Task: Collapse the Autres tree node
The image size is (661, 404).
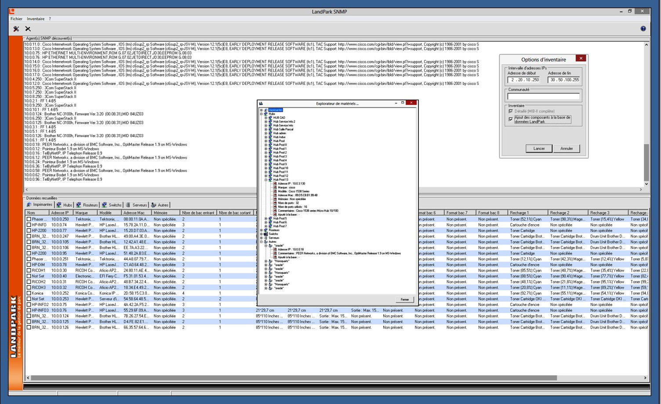Action: [x=261, y=242]
